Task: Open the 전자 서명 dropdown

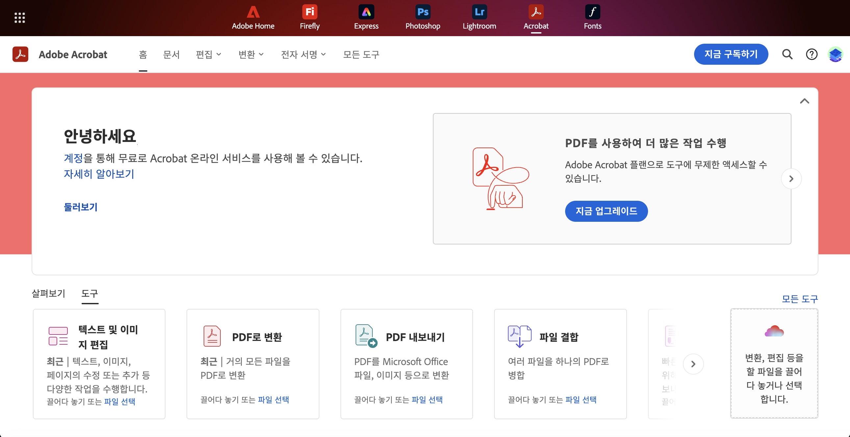Action: [303, 54]
